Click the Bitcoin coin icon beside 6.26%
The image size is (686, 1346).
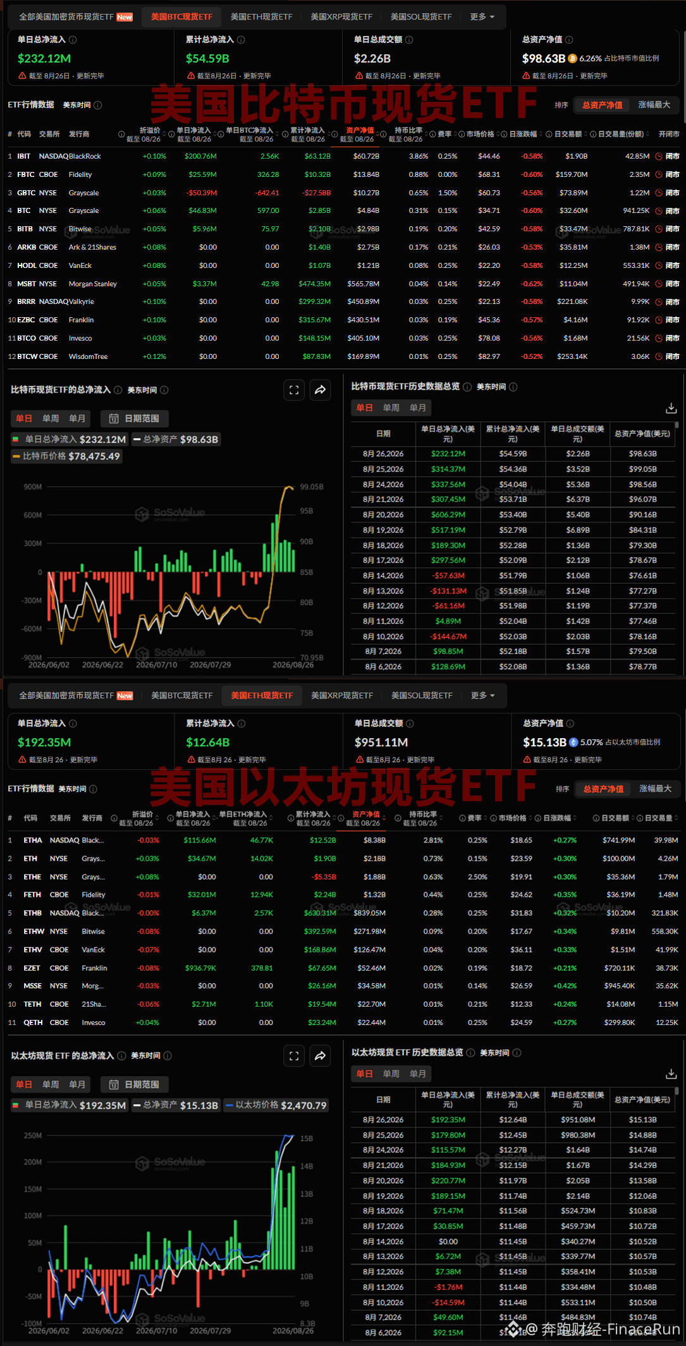pyautogui.click(x=572, y=58)
